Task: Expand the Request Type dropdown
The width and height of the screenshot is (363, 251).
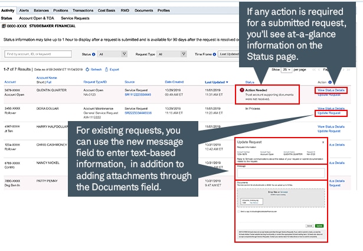Action: pos(171,54)
